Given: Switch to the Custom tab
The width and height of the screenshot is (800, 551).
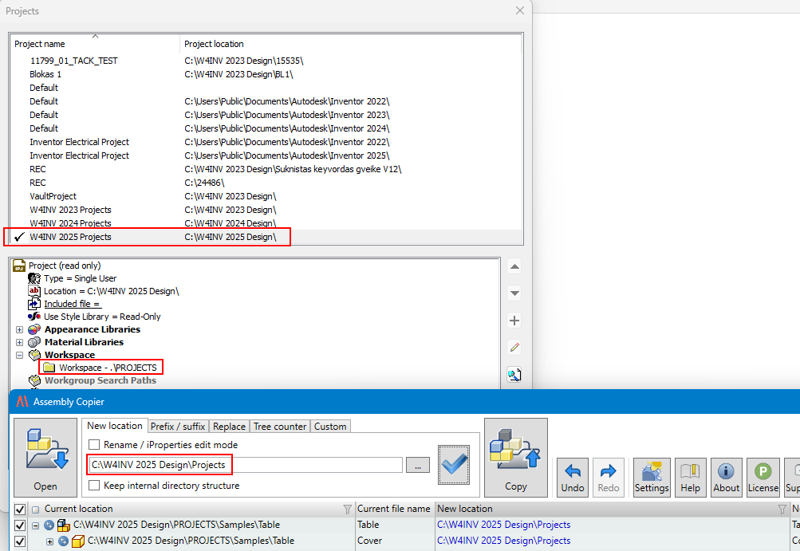Looking at the screenshot, I should (330, 427).
